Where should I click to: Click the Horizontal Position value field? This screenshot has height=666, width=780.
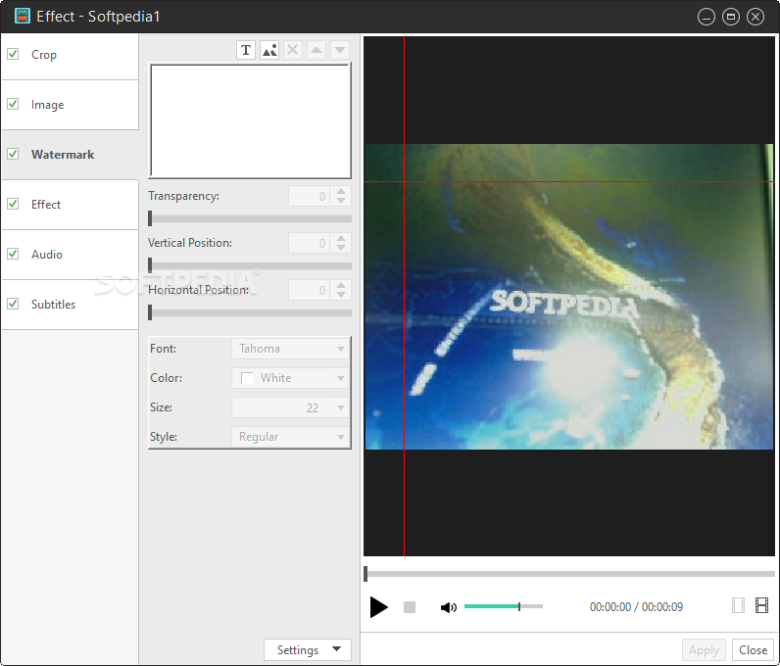[x=309, y=290]
